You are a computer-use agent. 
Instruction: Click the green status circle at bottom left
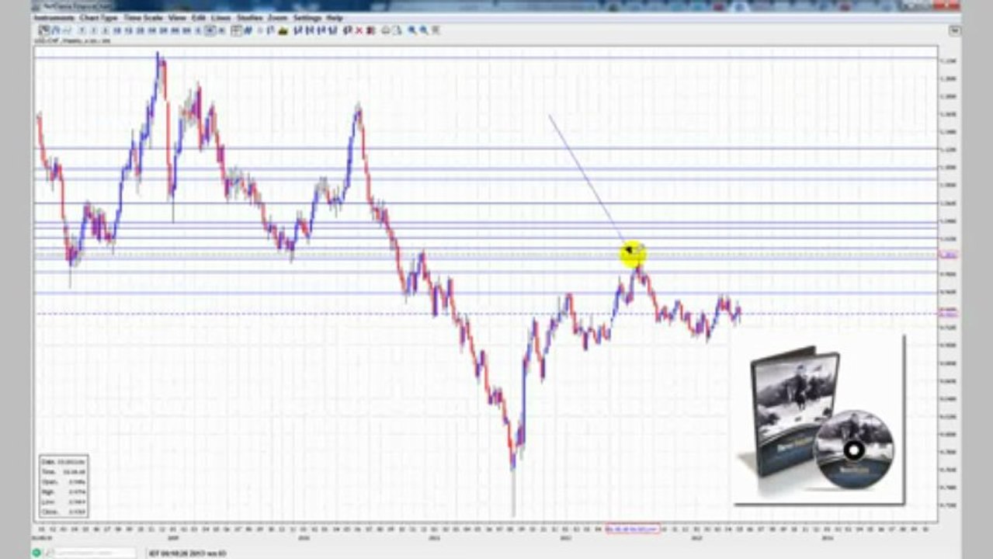[x=36, y=553]
